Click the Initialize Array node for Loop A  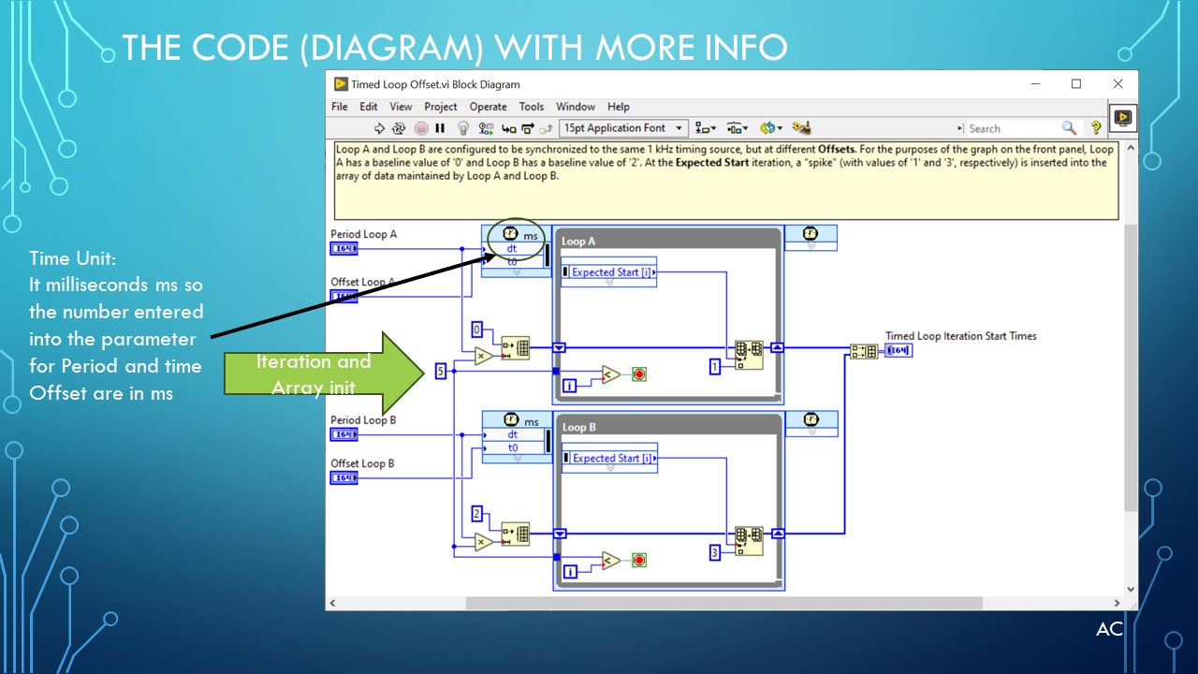tap(516, 348)
